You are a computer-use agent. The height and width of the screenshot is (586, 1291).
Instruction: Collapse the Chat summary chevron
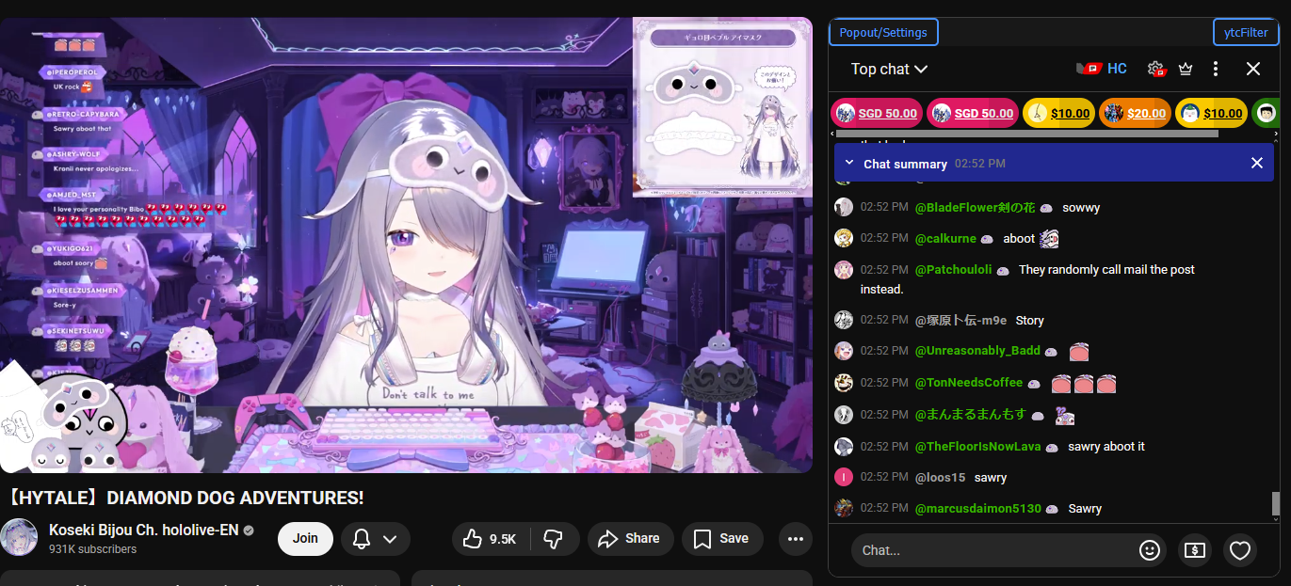[x=847, y=163]
